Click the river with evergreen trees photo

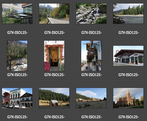point(128,14)
